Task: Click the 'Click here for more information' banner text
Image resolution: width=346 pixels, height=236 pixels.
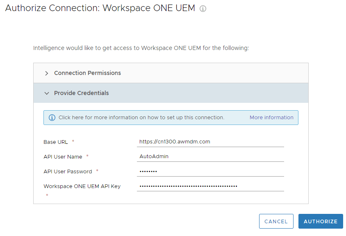Action: 141,118
